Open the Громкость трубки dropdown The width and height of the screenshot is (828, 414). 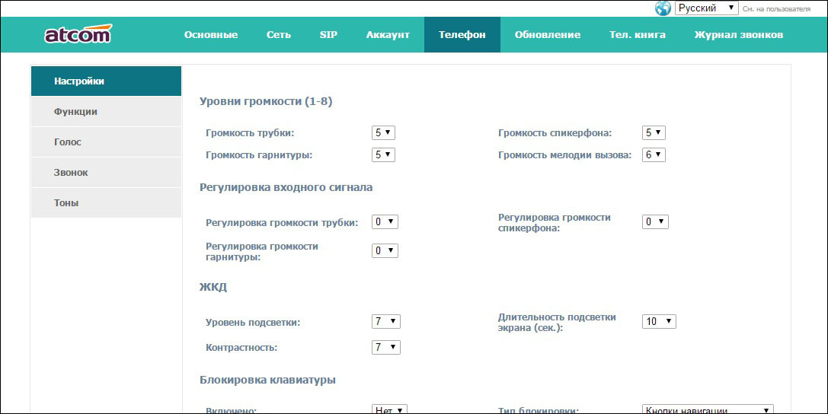(x=383, y=133)
